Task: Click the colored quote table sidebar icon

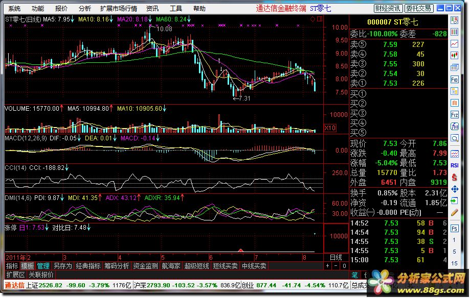Action: point(455,32)
